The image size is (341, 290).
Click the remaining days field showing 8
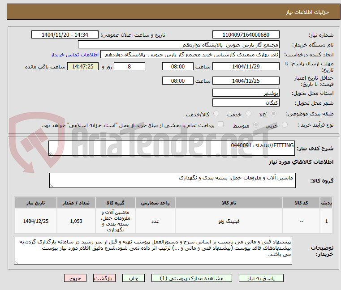tap(129, 67)
